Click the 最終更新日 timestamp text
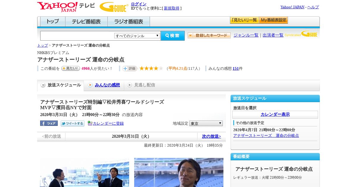 click(183, 145)
